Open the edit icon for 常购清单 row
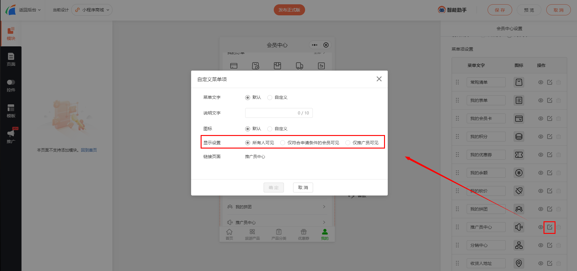The width and height of the screenshot is (577, 271). 549,82
